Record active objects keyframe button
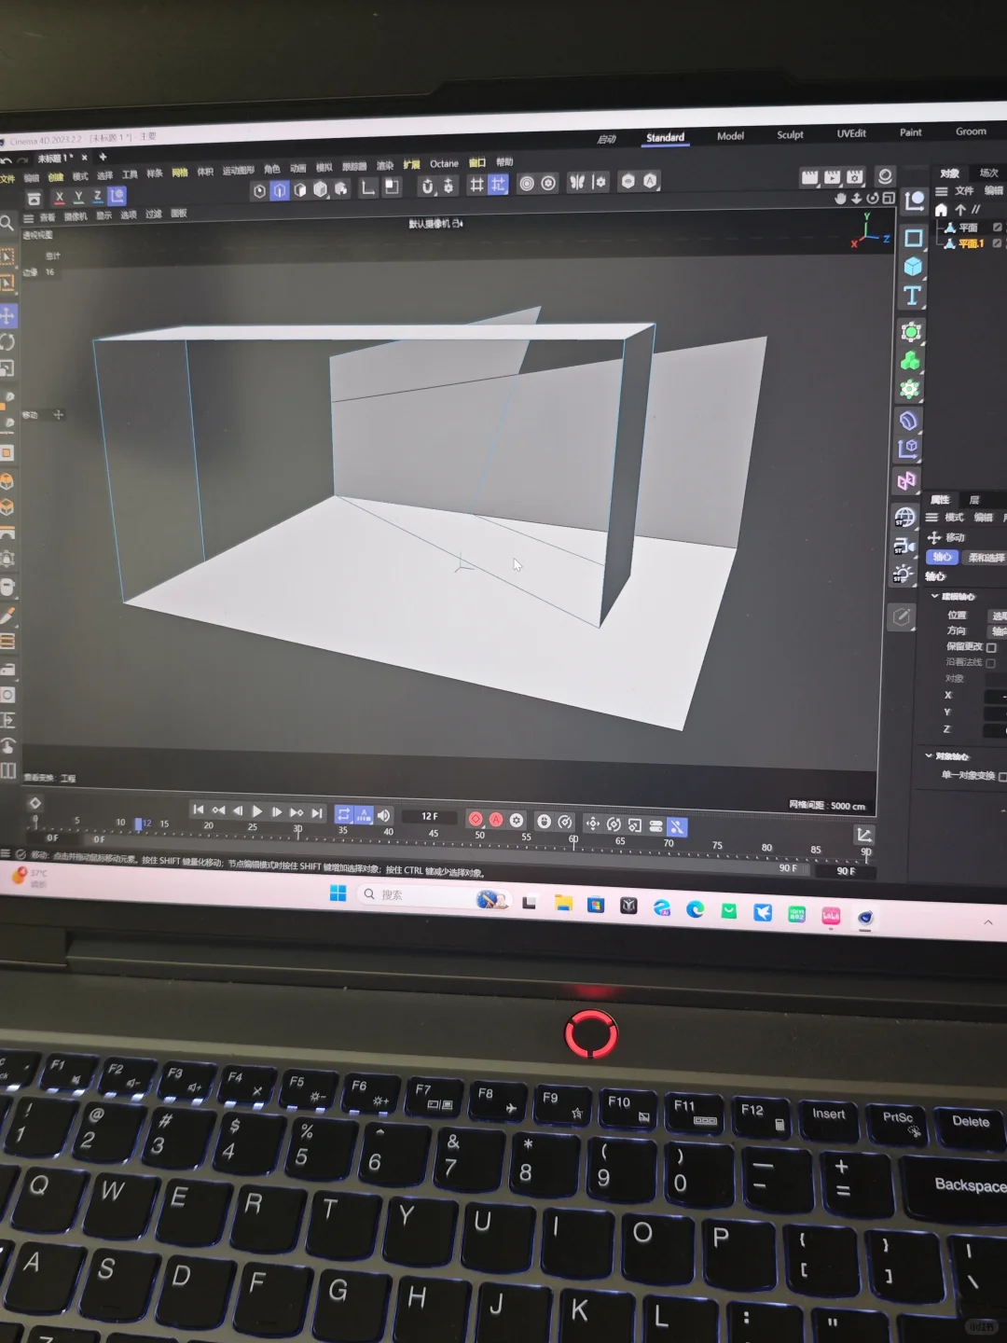This screenshot has width=1007, height=1343. coord(476,819)
